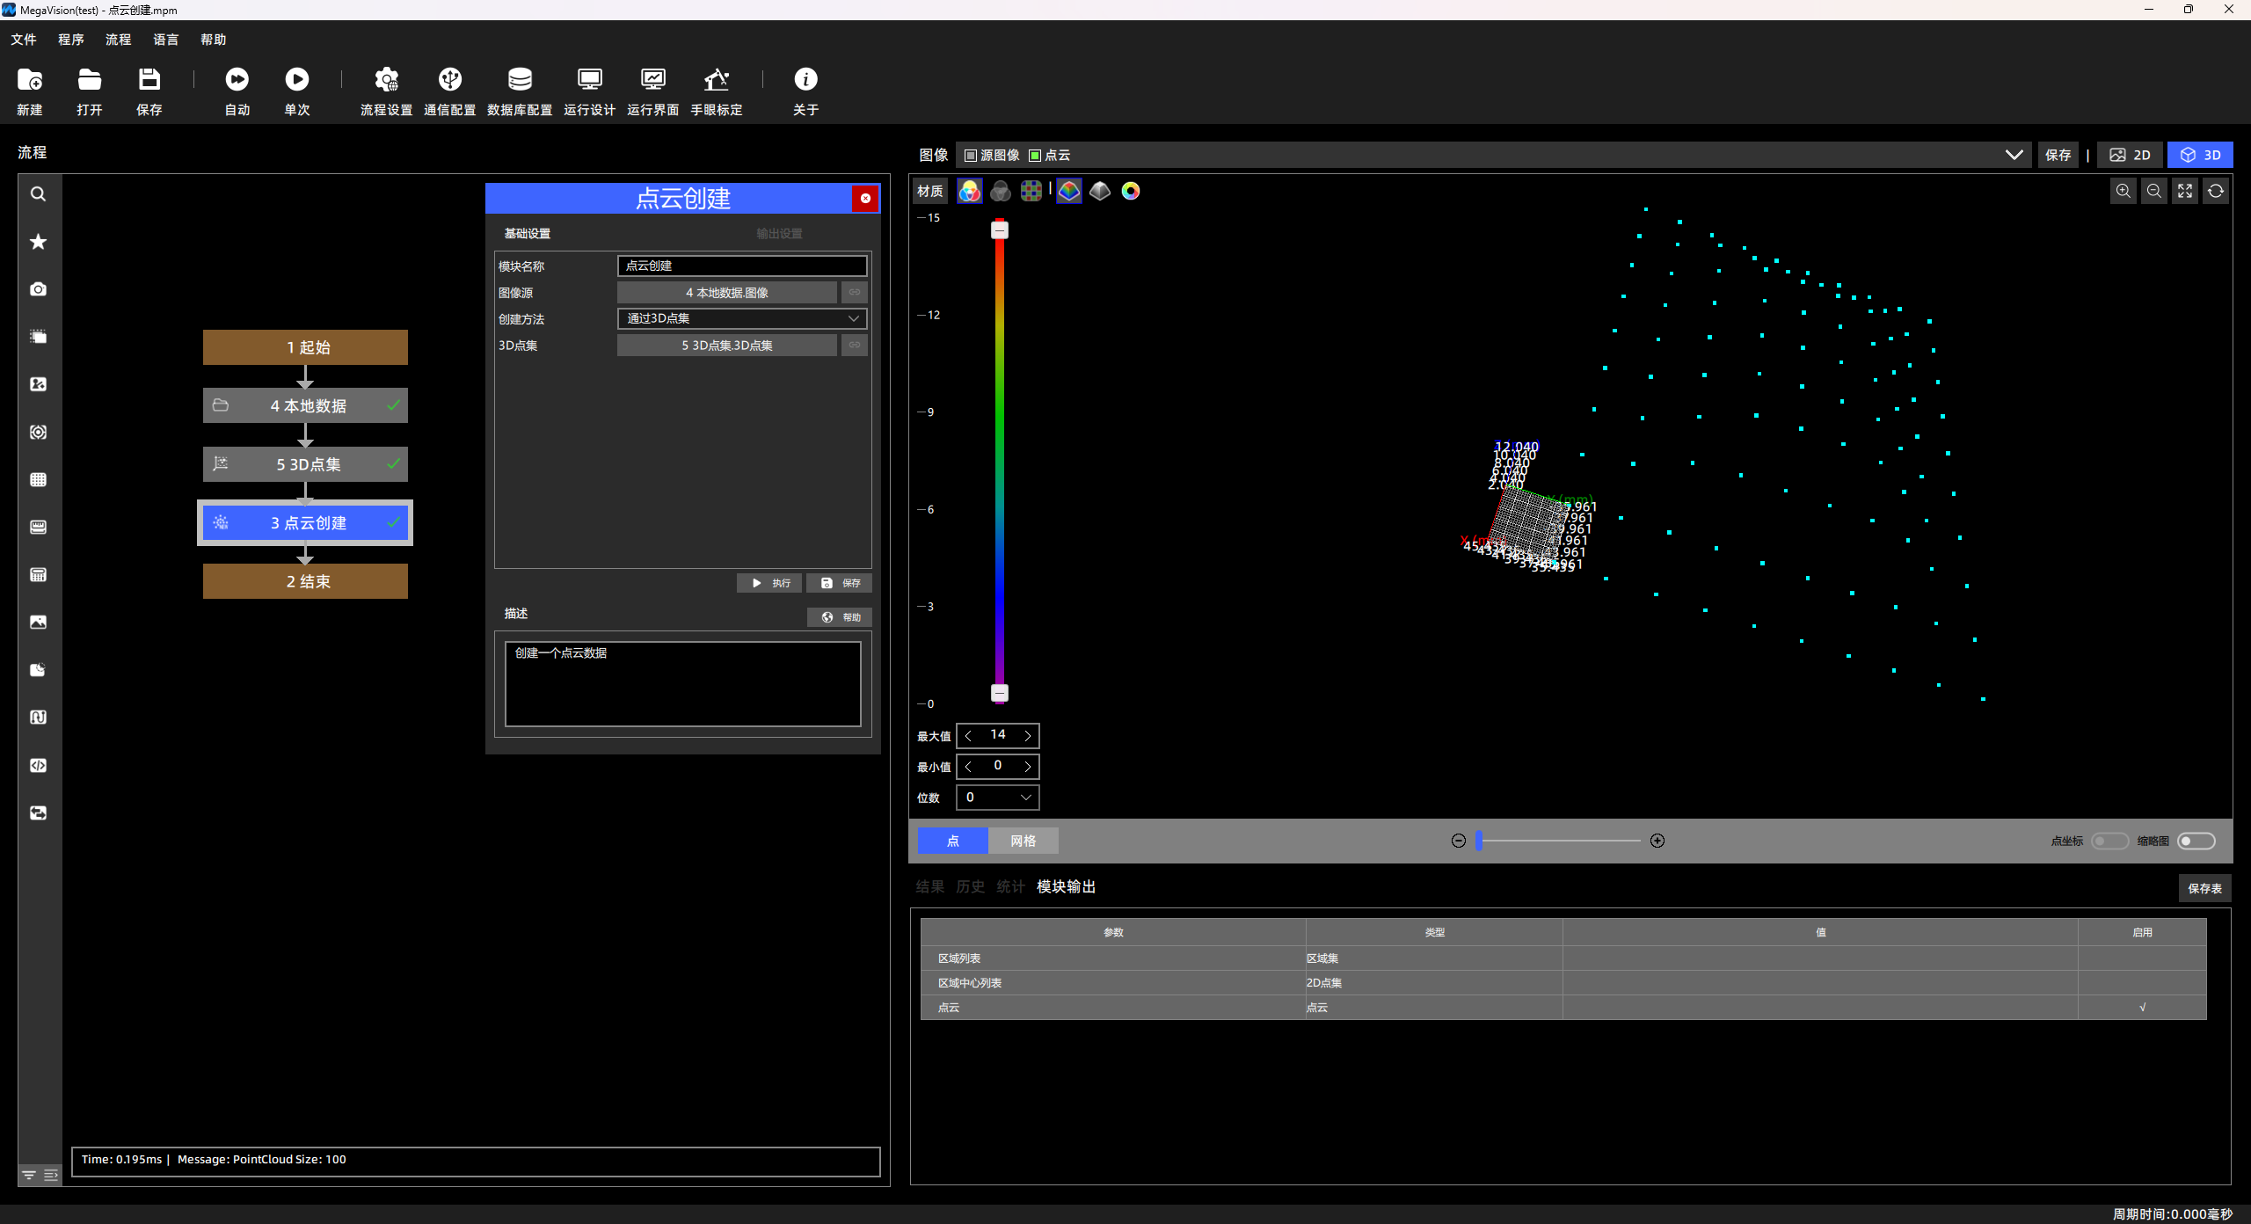Decrease 最大值 with the left arrow
2251x1224 pixels.
[x=969, y=736]
